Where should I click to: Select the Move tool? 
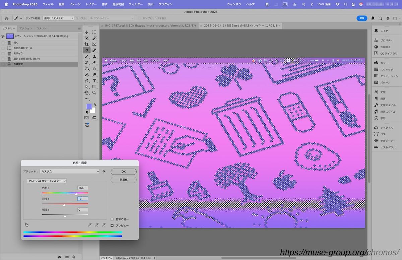[87, 32]
